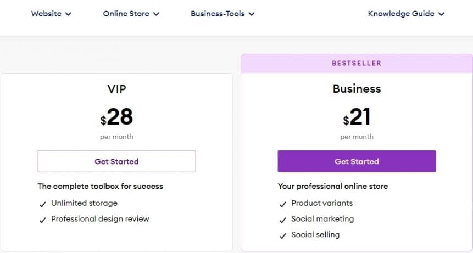Expand the Online Store chevron arrow
Viewport: 473px width, 253px height.
(x=156, y=14)
